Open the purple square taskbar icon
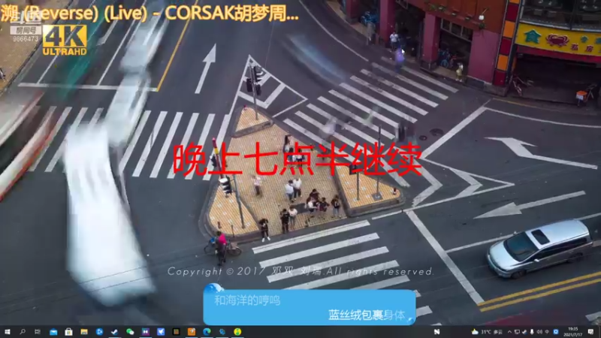Image resolution: width=601 pixels, height=338 pixels. 145,332
